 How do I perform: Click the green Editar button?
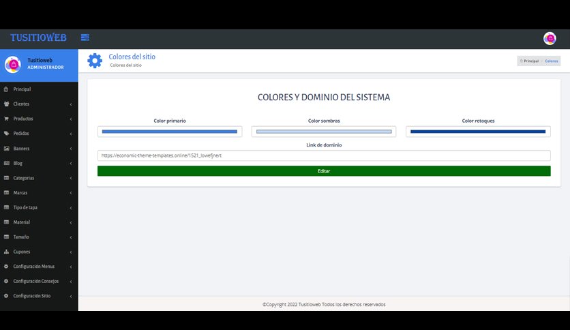point(324,171)
